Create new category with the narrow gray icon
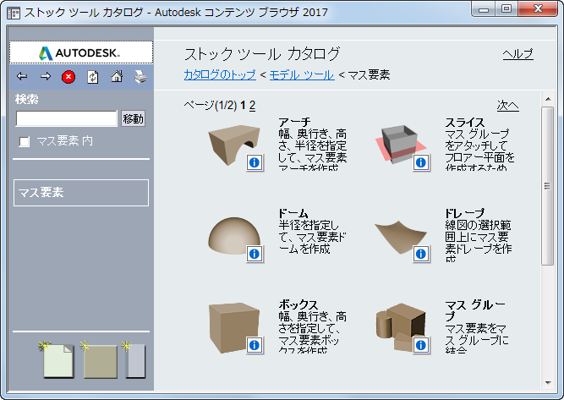Viewport: 564px width, 400px height. coord(134,359)
